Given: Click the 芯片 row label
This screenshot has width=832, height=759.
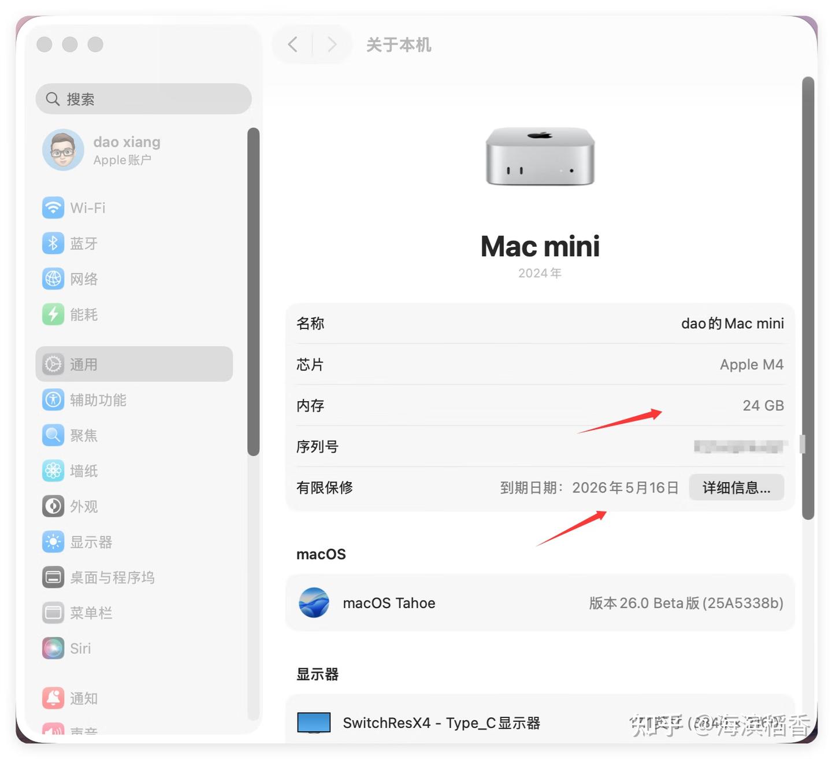Looking at the screenshot, I should coord(310,364).
